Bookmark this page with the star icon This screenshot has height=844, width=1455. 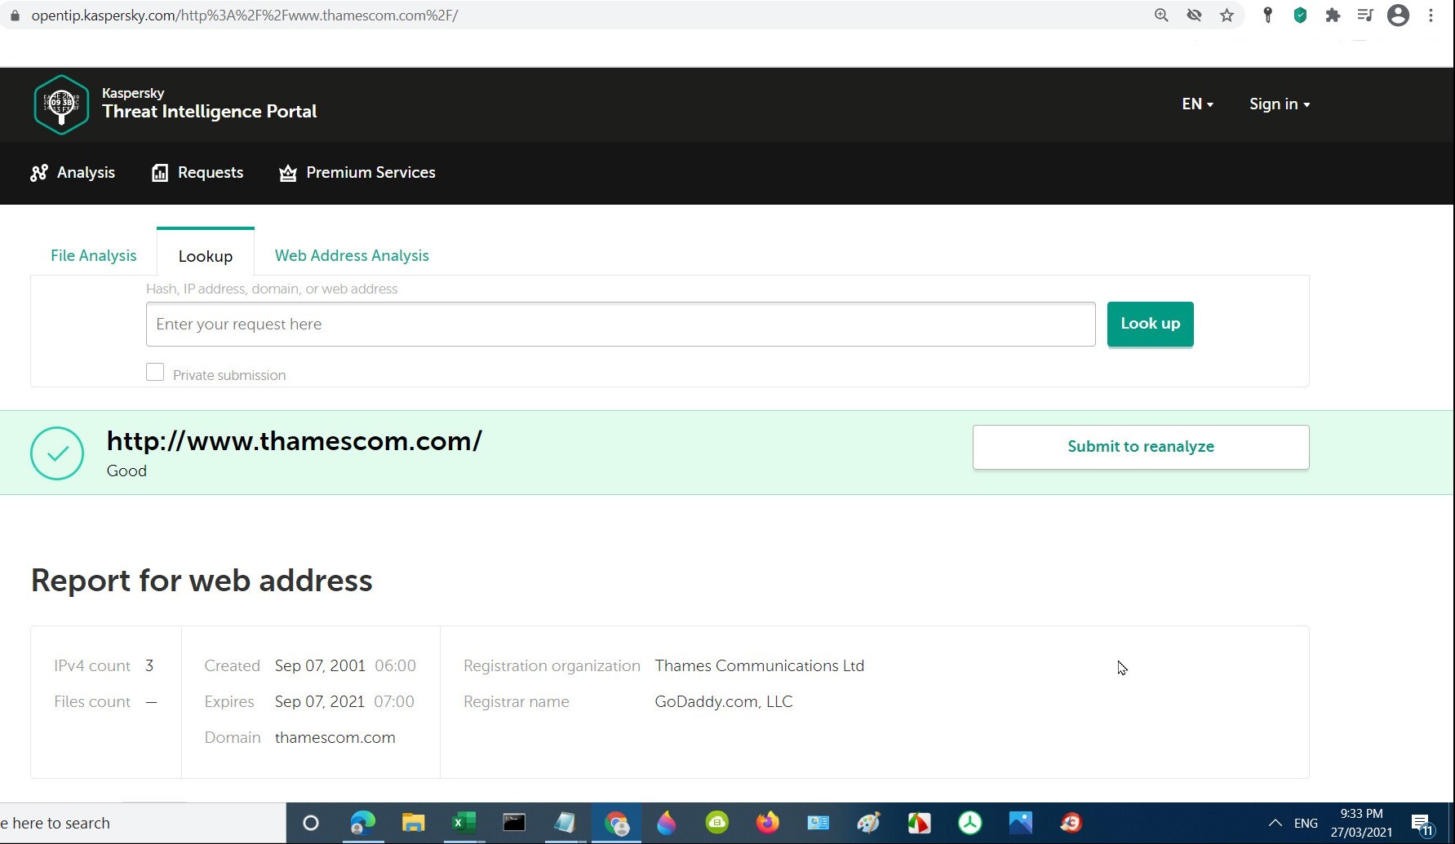[x=1227, y=15]
